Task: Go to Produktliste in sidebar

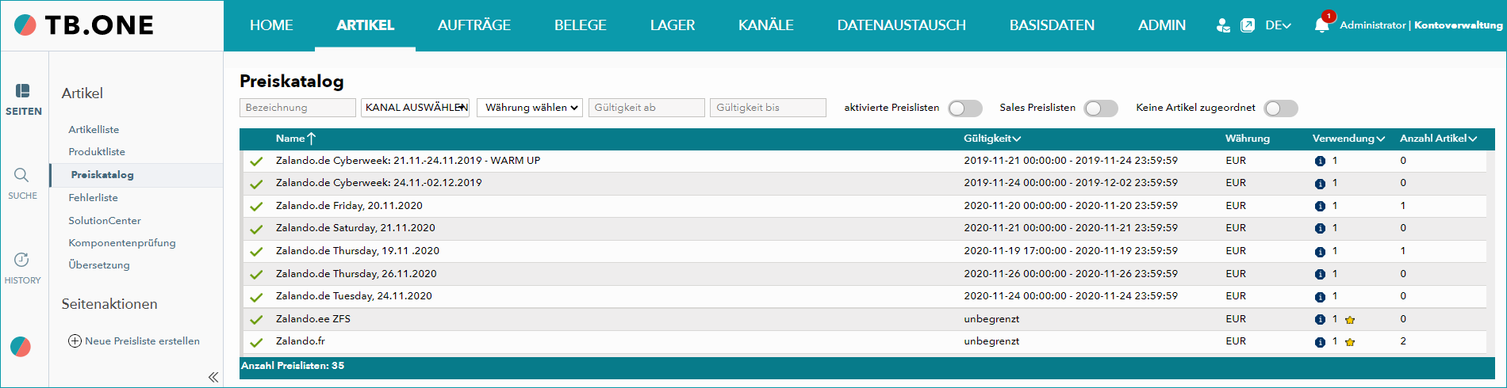Action: tap(97, 152)
